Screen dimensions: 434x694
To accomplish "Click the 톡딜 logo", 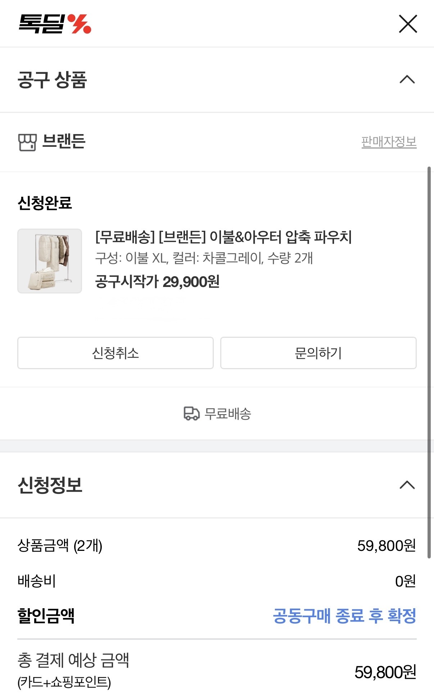I will 55,24.
